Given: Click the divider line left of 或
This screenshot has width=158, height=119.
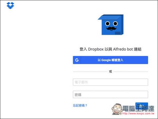Looking at the screenshot, I should (90, 72).
